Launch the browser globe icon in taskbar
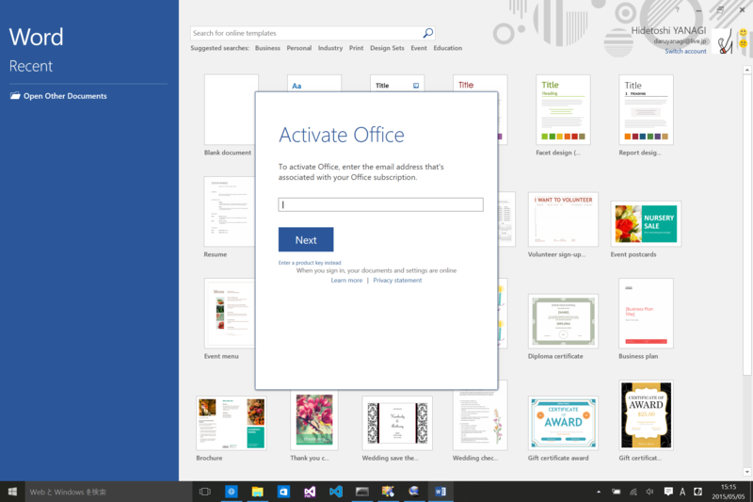This screenshot has height=502, width=753. coord(232,492)
